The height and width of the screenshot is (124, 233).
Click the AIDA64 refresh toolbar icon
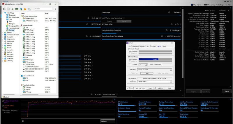click(4, 9)
